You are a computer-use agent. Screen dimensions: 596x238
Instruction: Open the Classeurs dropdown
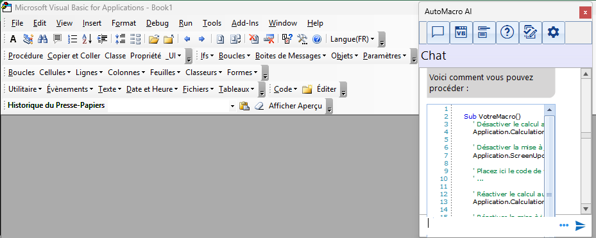pyautogui.click(x=204, y=72)
